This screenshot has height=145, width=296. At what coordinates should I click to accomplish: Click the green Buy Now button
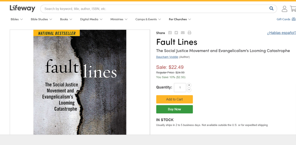point(174,109)
